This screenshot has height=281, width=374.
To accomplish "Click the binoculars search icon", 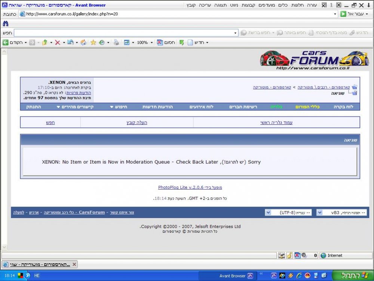I will click(6, 23).
